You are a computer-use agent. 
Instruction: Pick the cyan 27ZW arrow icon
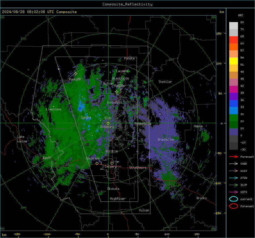click(233, 178)
